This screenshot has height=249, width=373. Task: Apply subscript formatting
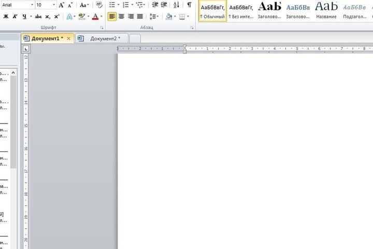click(x=48, y=17)
